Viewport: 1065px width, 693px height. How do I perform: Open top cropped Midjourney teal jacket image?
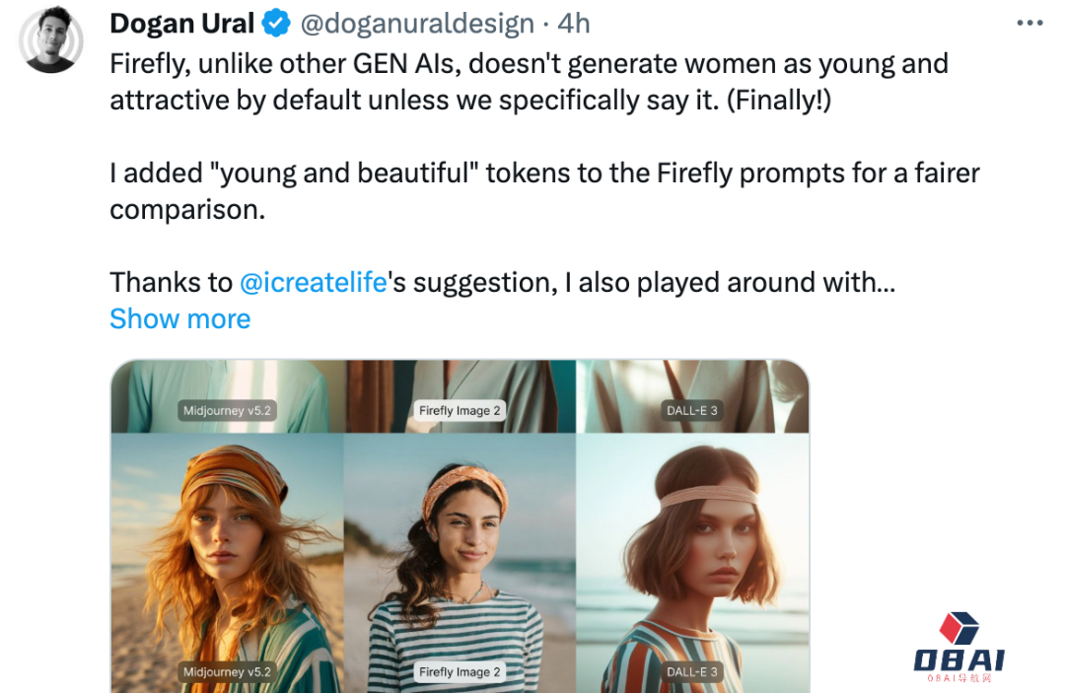click(228, 396)
